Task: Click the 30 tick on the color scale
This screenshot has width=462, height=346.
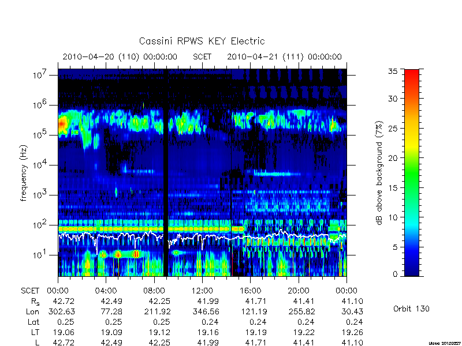Action: click(393, 99)
